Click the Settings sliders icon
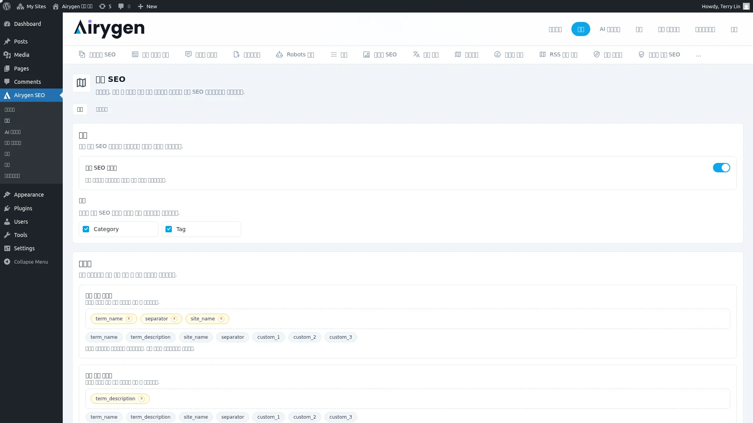 click(7, 248)
